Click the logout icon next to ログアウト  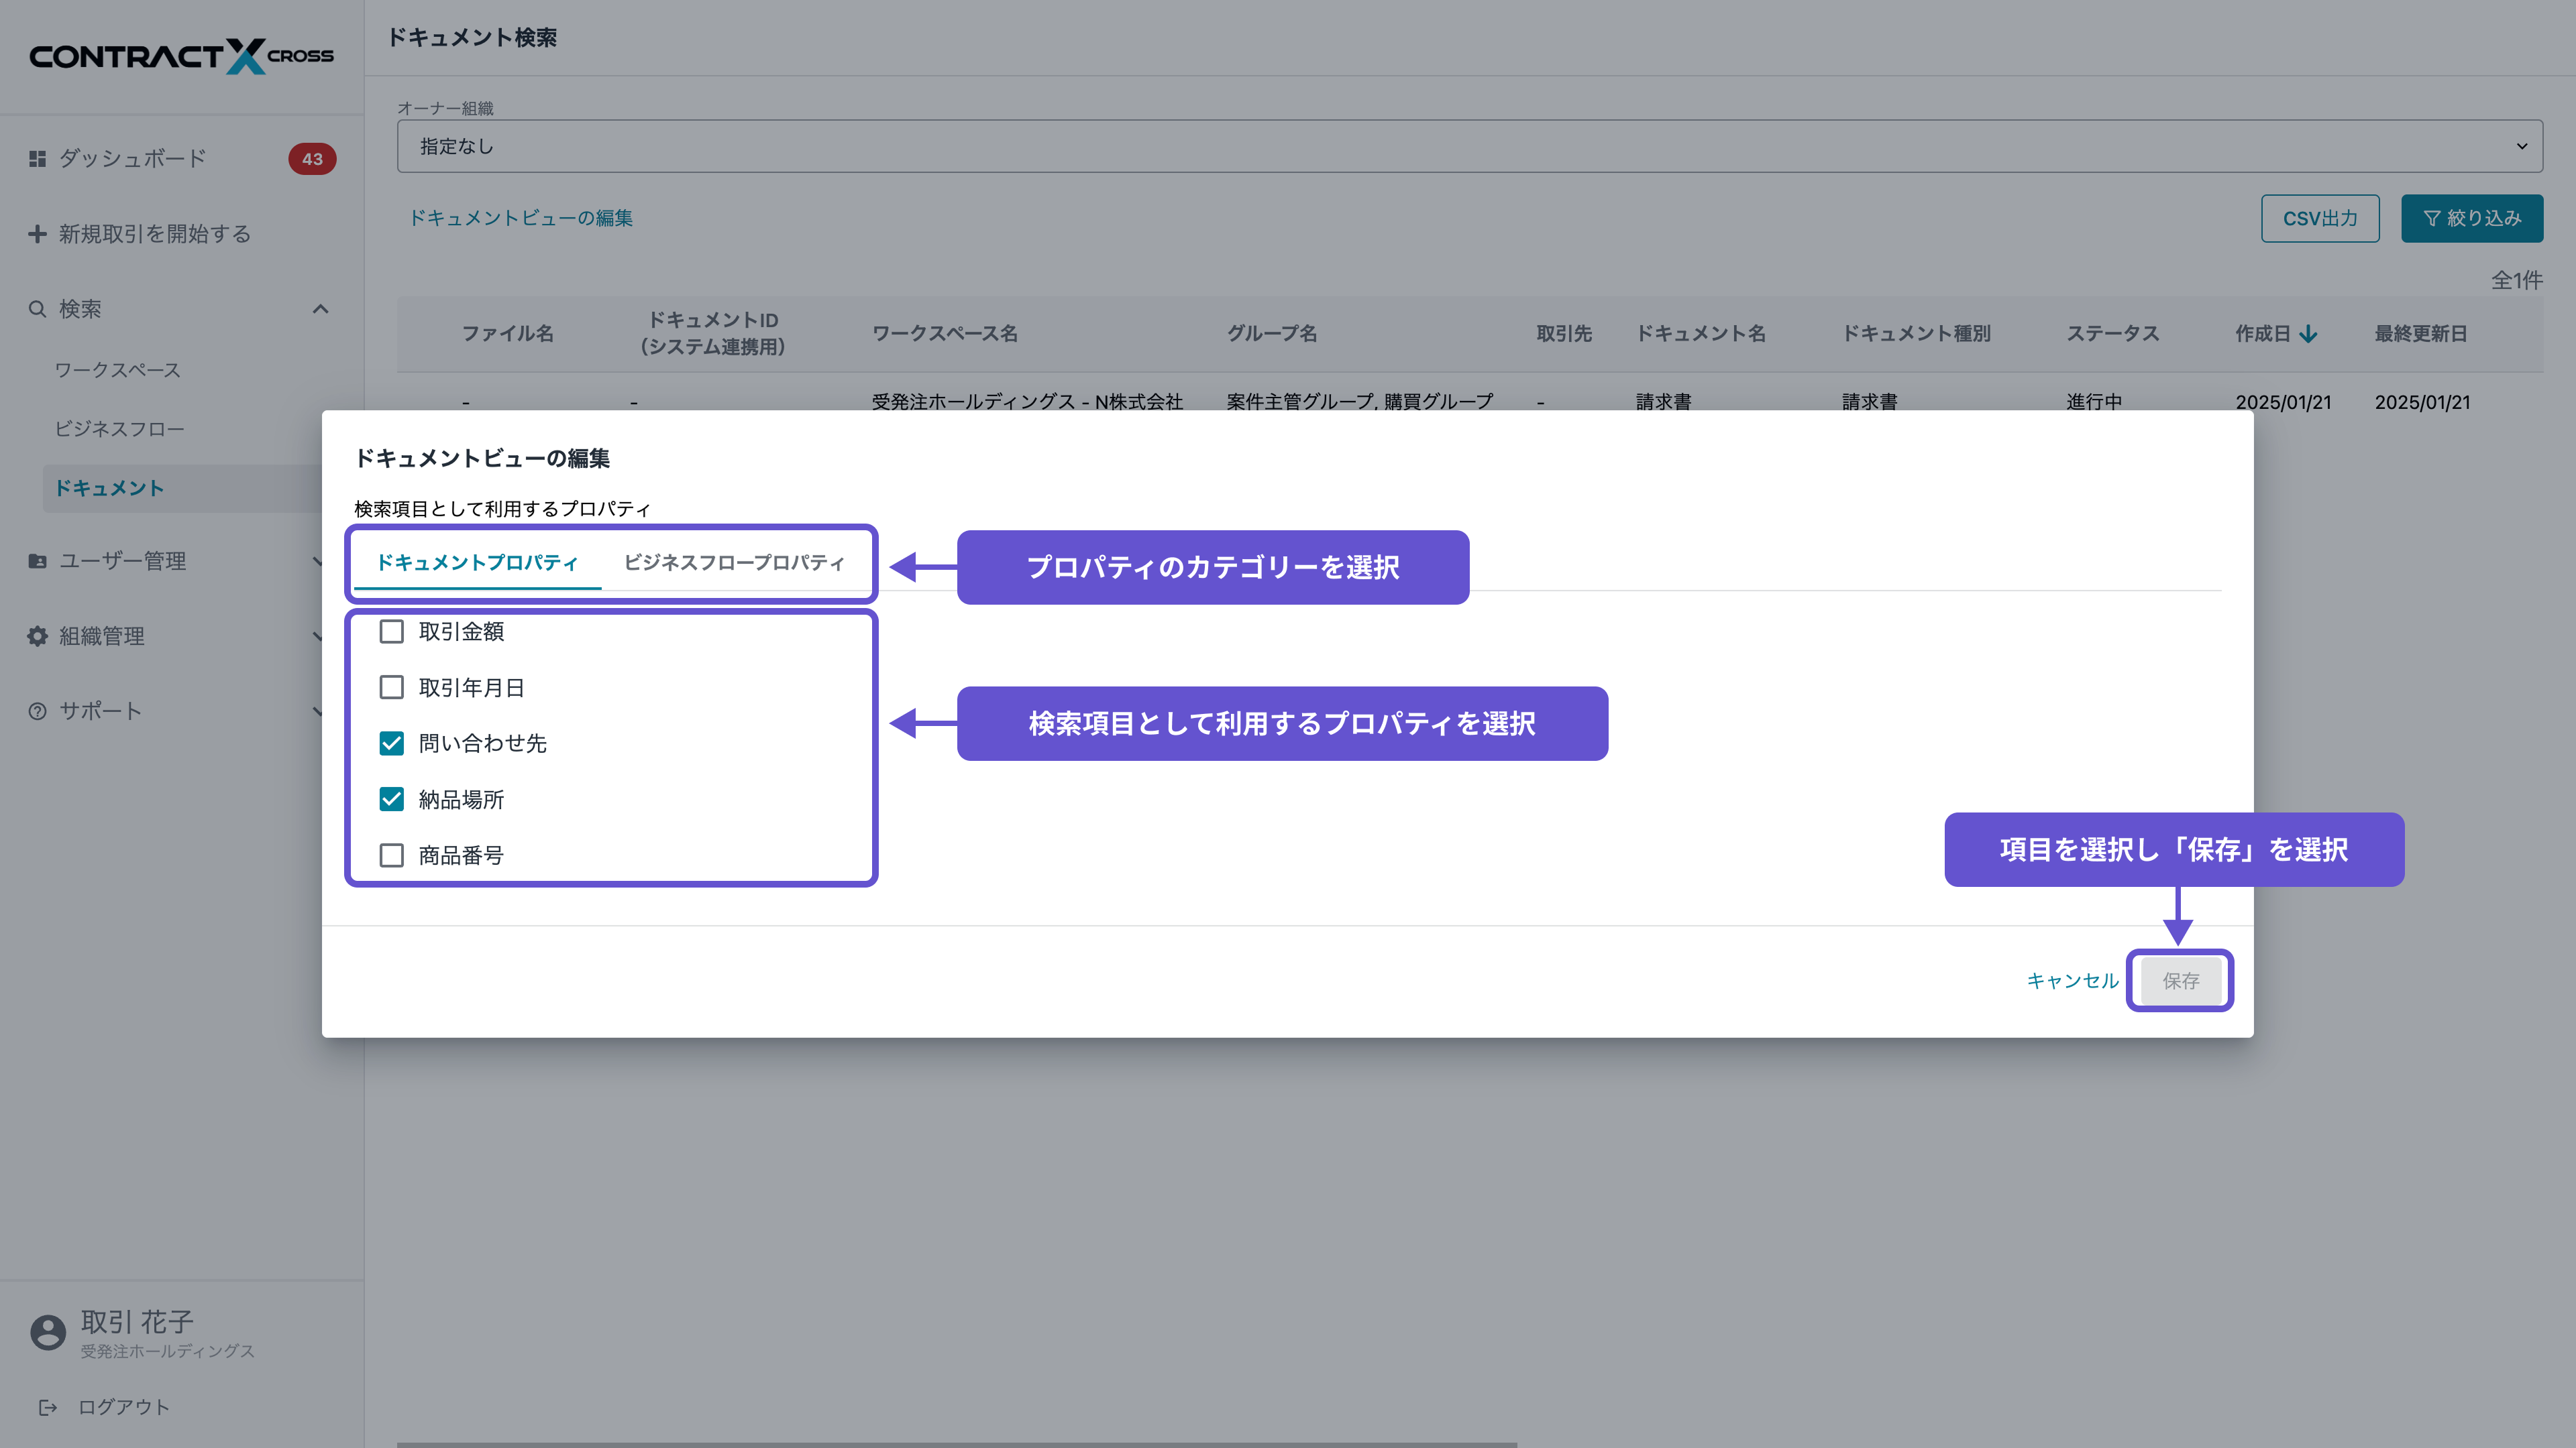coord(48,1407)
